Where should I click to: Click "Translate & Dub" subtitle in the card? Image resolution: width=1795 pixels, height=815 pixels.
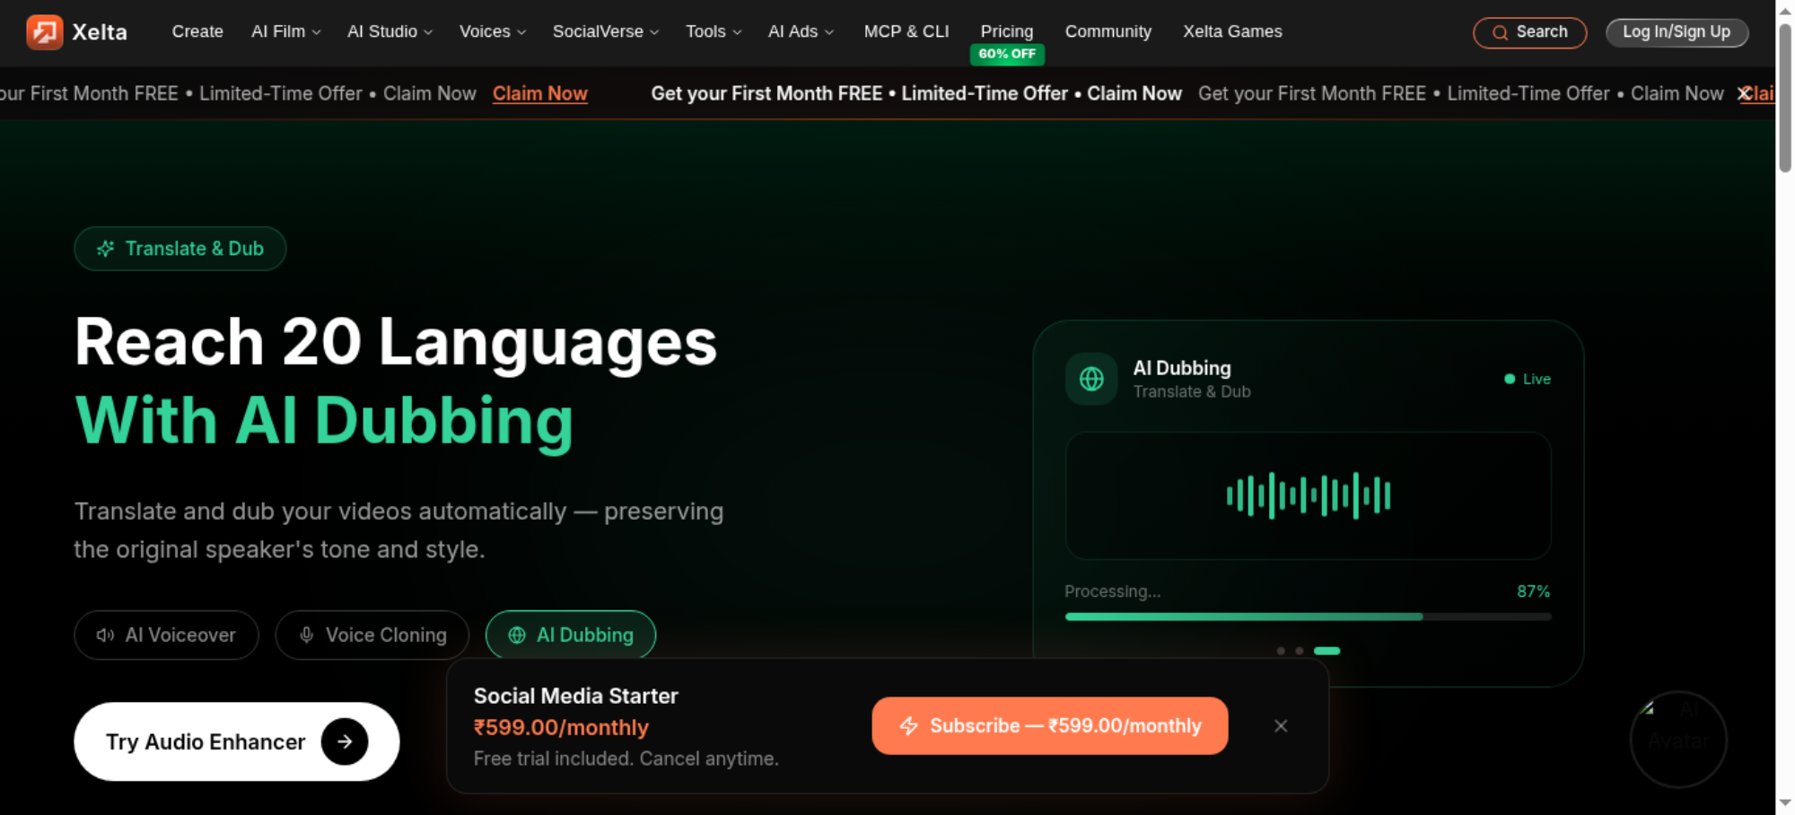tap(1192, 391)
